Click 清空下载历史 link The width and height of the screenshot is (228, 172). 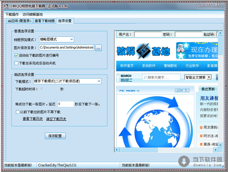[56, 119]
